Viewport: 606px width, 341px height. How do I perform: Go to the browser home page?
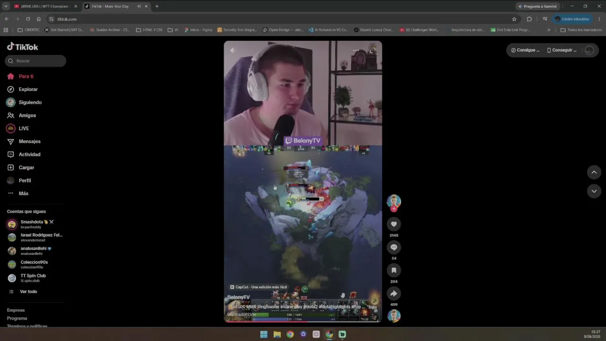click(39, 19)
